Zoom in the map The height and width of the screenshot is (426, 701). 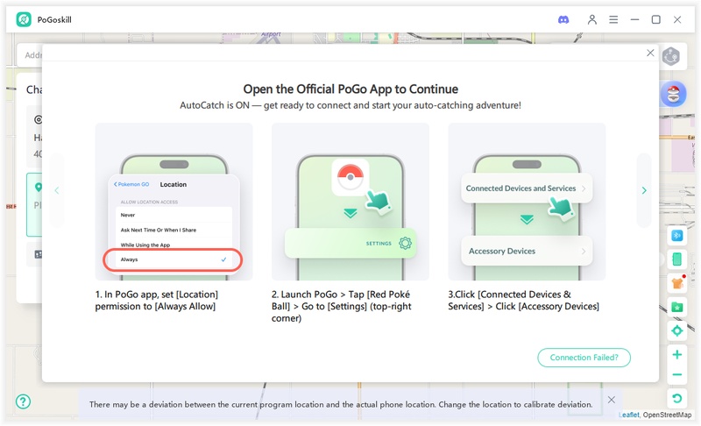(x=676, y=354)
